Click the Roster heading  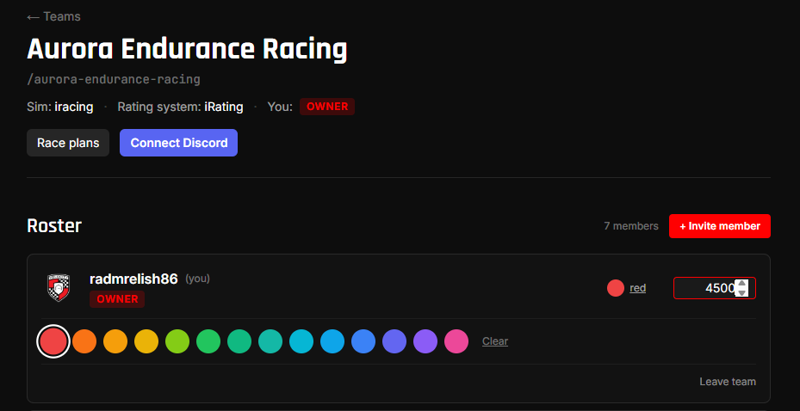54,225
